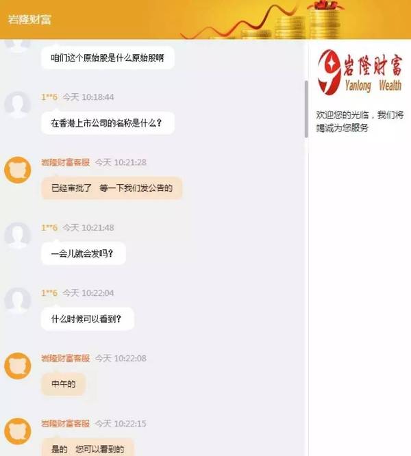The image size is (411, 456).
Task: Click the gold coins graphic in header
Action: (x=308, y=22)
